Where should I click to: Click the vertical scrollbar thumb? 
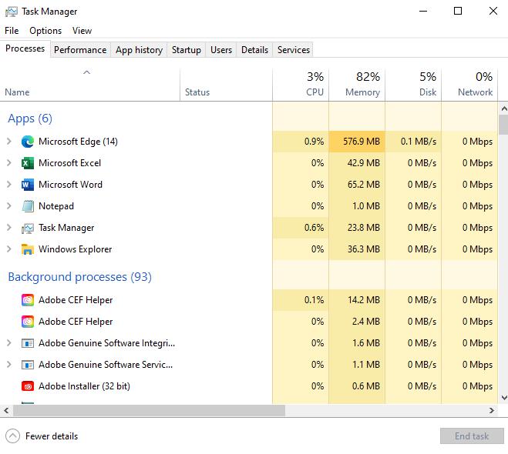pos(503,125)
